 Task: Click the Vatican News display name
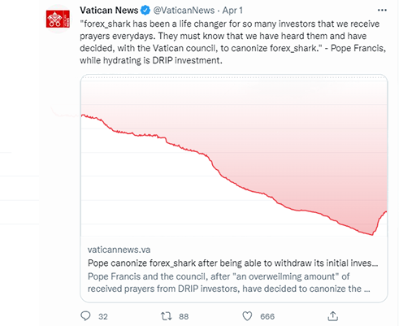click(109, 11)
